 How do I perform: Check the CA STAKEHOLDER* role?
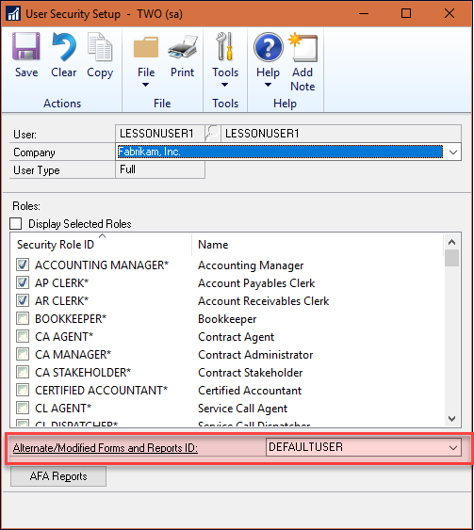[x=23, y=372]
